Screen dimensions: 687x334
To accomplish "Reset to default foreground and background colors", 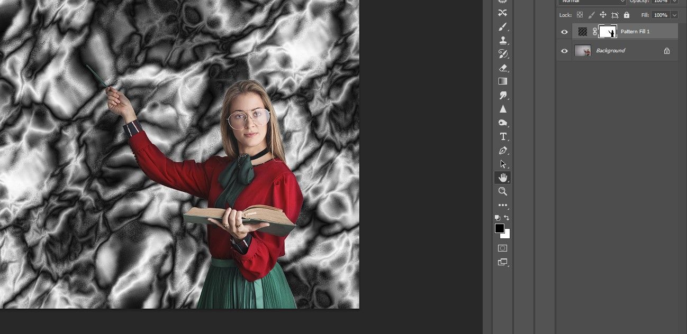I will point(497,217).
